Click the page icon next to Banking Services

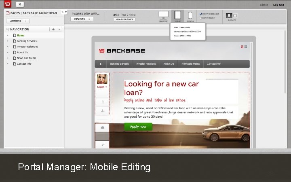pyautogui.click(x=15, y=41)
